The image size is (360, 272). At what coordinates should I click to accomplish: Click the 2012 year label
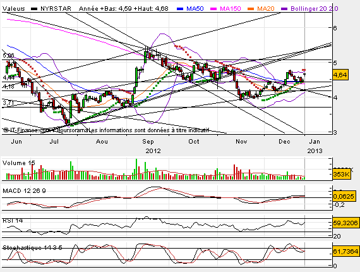153,151
